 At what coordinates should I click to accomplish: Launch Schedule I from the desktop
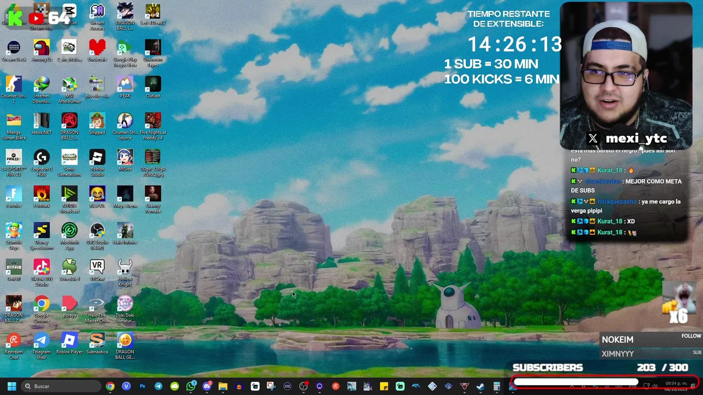point(69,270)
